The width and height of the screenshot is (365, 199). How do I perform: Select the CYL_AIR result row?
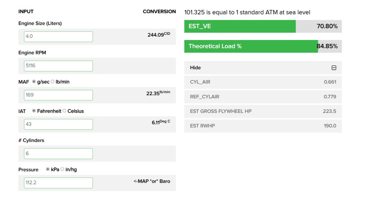coord(263,82)
